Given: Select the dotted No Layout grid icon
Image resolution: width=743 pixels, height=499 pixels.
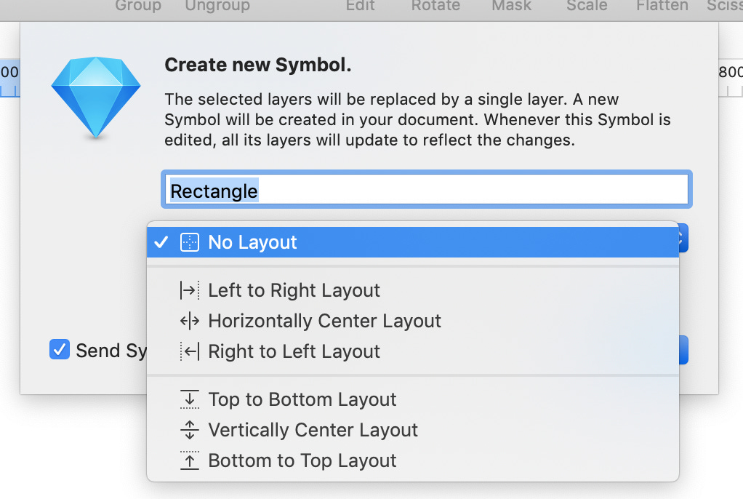Looking at the screenshot, I should 190,242.
